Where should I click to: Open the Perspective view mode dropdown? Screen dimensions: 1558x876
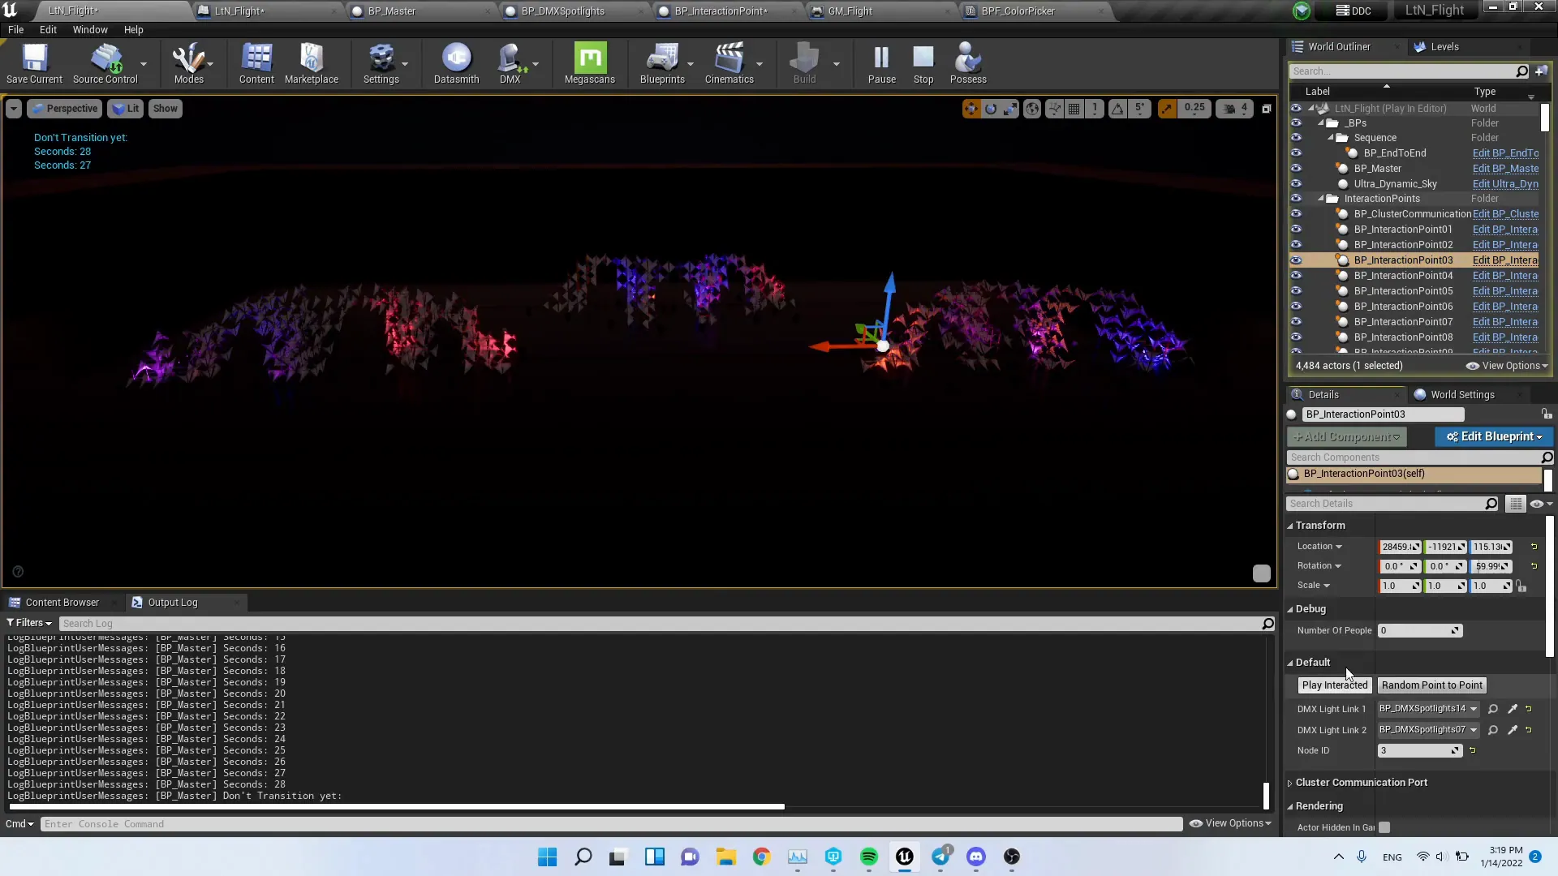(x=65, y=109)
